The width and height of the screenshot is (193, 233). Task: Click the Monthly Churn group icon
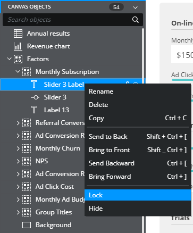click(x=27, y=148)
